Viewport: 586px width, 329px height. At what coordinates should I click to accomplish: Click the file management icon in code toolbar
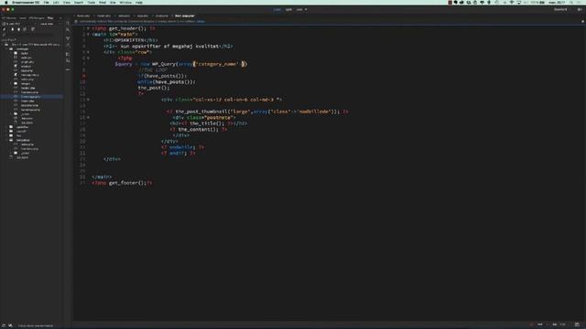[68, 30]
